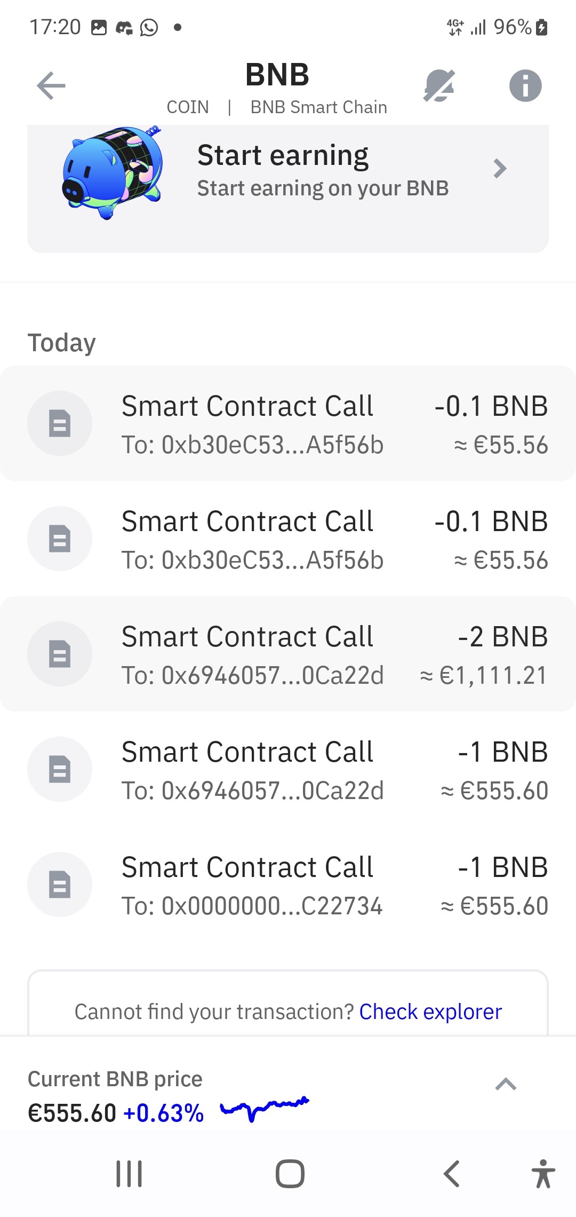Tap document icon of first -0.1 BNB transaction
576x1217 pixels.
click(x=60, y=423)
